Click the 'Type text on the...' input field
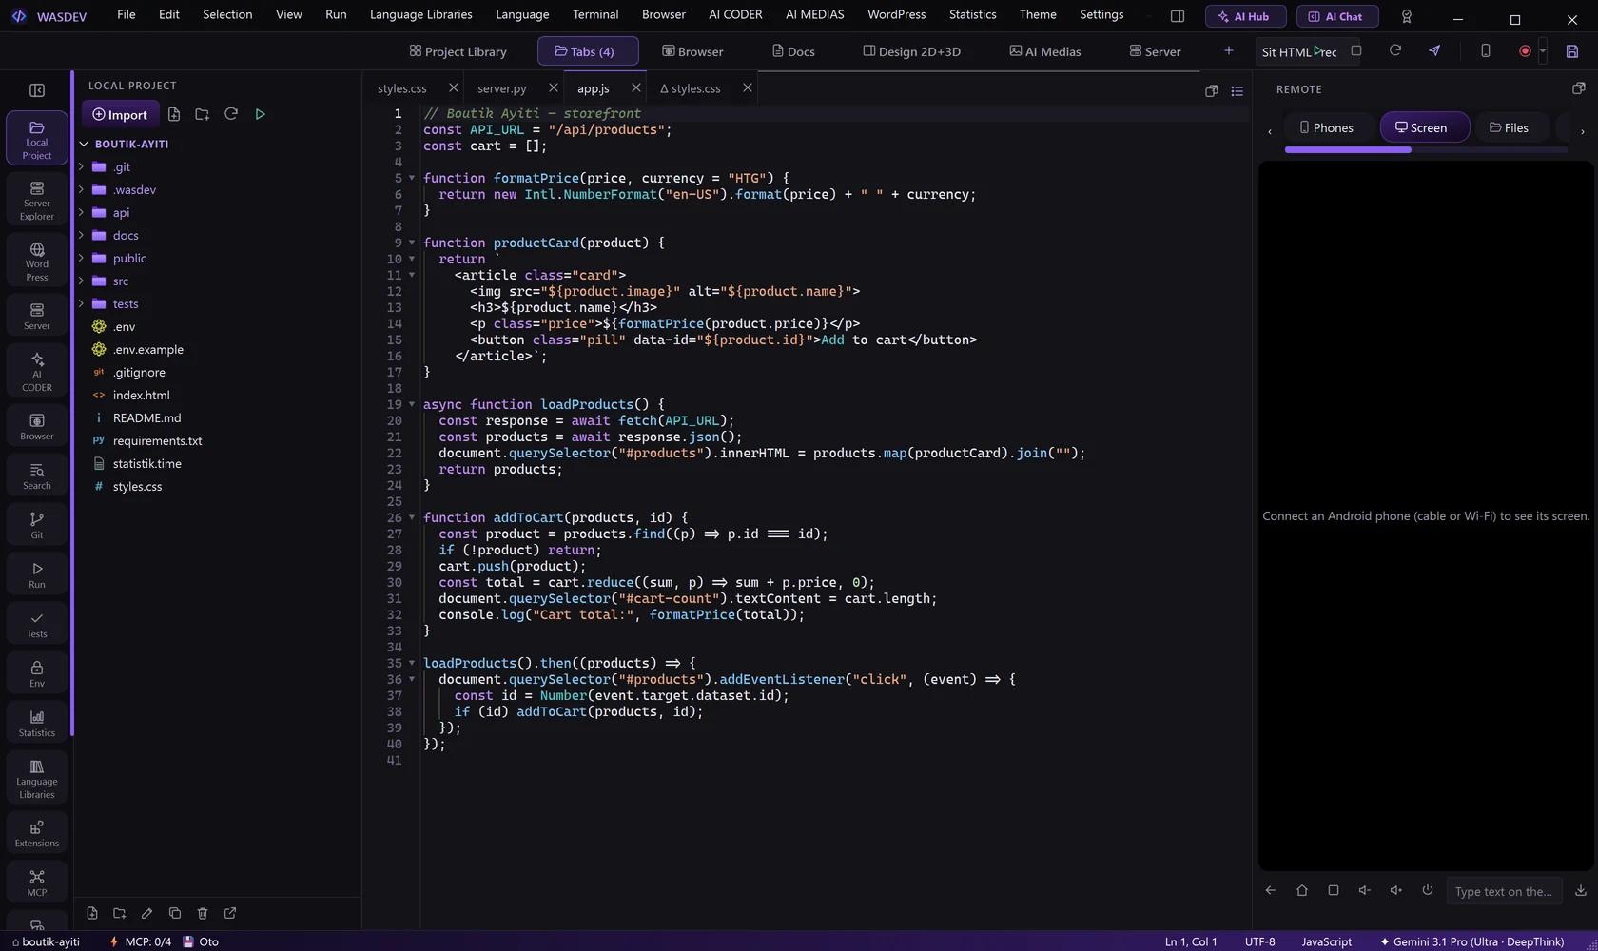 coord(1504,891)
